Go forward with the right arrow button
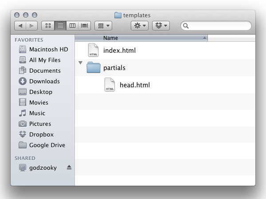Viewport: 266px width, 199px height. [x=31, y=26]
